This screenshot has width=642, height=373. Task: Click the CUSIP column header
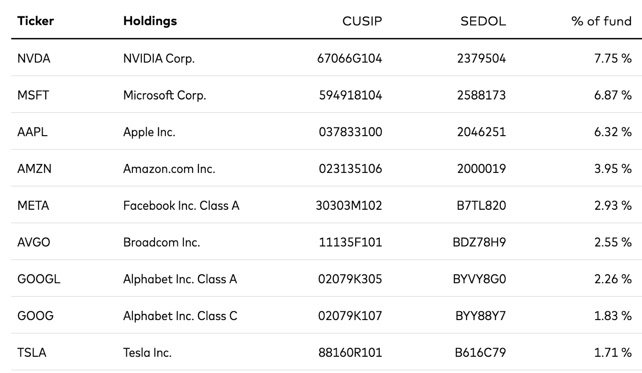coord(362,21)
